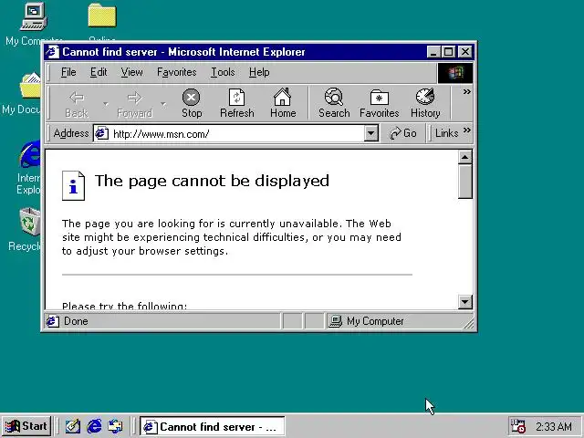Screen dimensions: 584x438
Task: Open the Help menu
Action: (259, 72)
